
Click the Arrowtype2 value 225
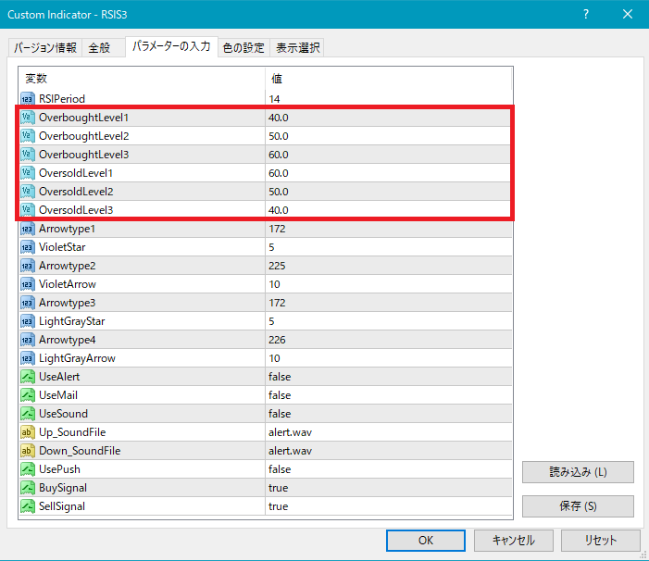click(277, 266)
